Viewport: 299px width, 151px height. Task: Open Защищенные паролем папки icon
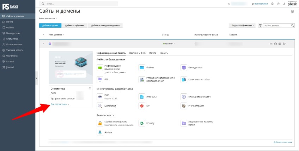pyautogui.click(x=184, y=123)
